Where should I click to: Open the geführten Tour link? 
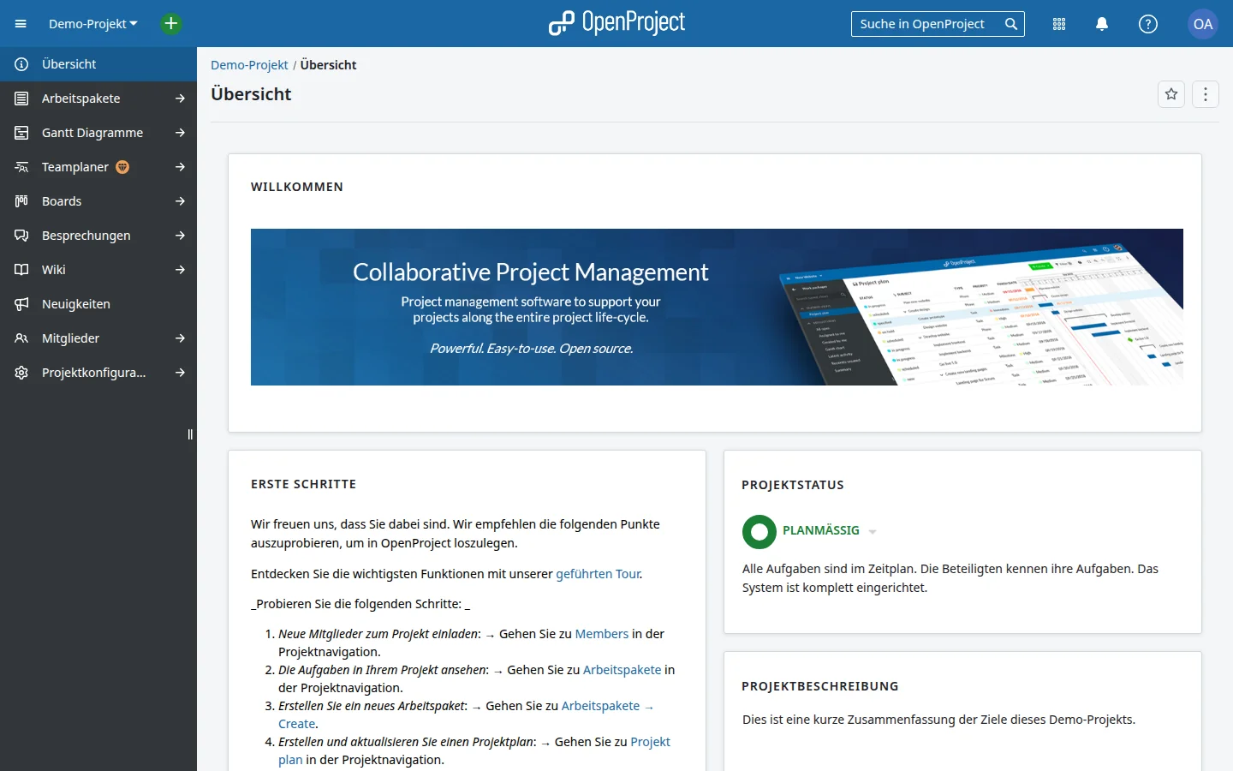tap(598, 574)
